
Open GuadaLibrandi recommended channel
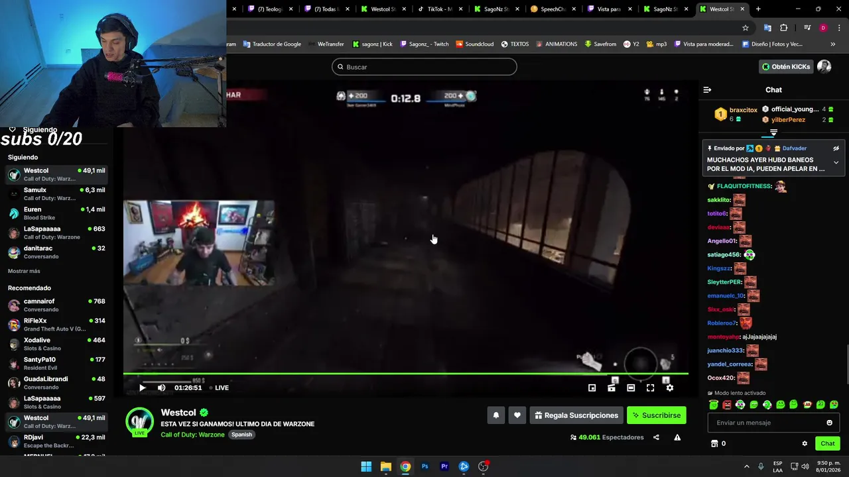56,382
